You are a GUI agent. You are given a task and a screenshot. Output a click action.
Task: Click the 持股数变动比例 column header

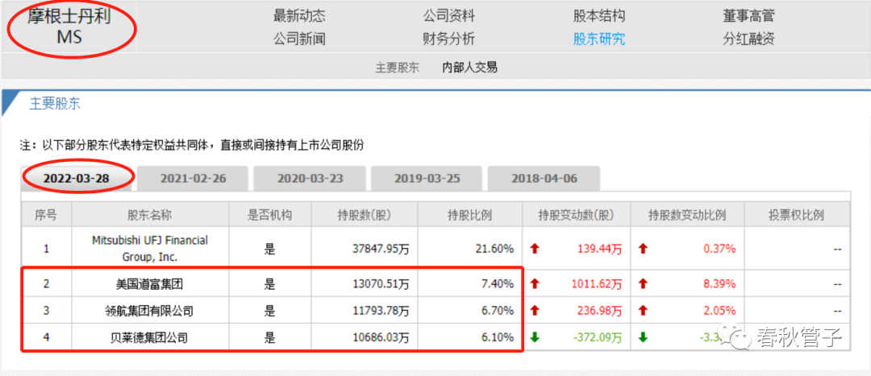pos(687,215)
